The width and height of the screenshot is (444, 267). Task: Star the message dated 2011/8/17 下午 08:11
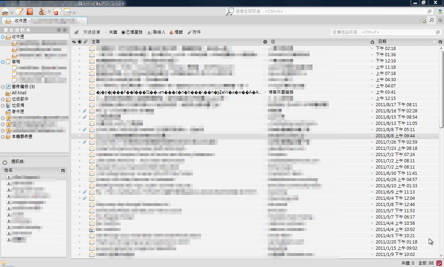coord(79,105)
